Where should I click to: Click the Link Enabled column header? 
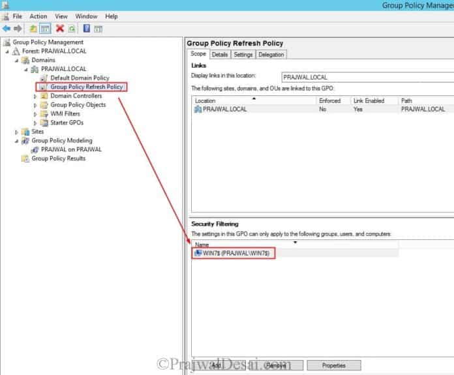point(374,101)
